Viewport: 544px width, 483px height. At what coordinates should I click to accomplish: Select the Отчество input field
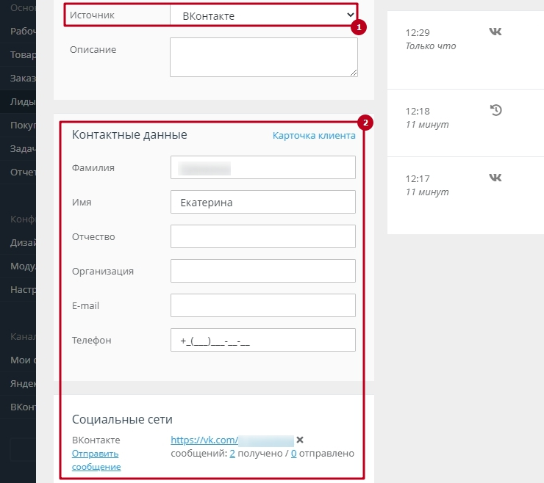[x=263, y=236]
